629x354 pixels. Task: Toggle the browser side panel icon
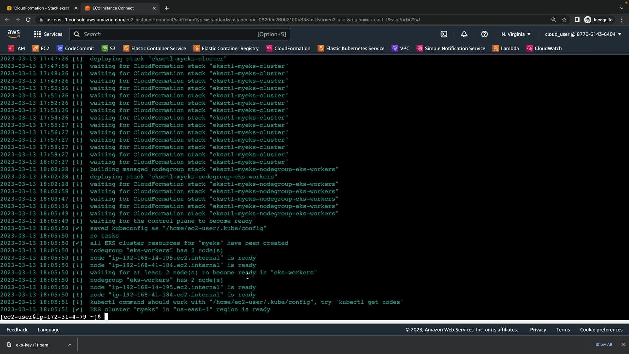point(577,20)
